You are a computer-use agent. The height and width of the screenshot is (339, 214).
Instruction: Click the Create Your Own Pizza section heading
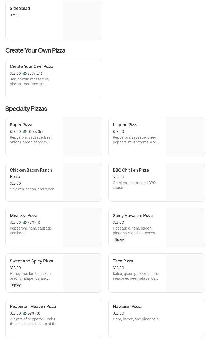pyautogui.click(x=35, y=50)
